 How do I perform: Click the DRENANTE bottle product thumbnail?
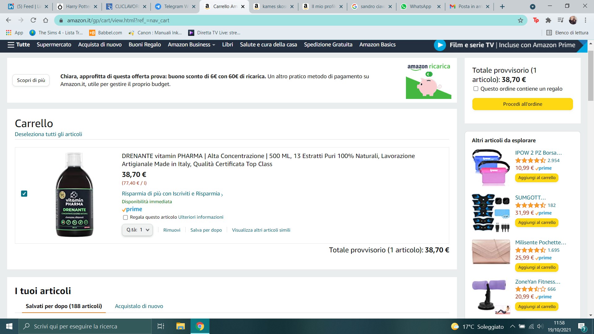pyautogui.click(x=74, y=195)
